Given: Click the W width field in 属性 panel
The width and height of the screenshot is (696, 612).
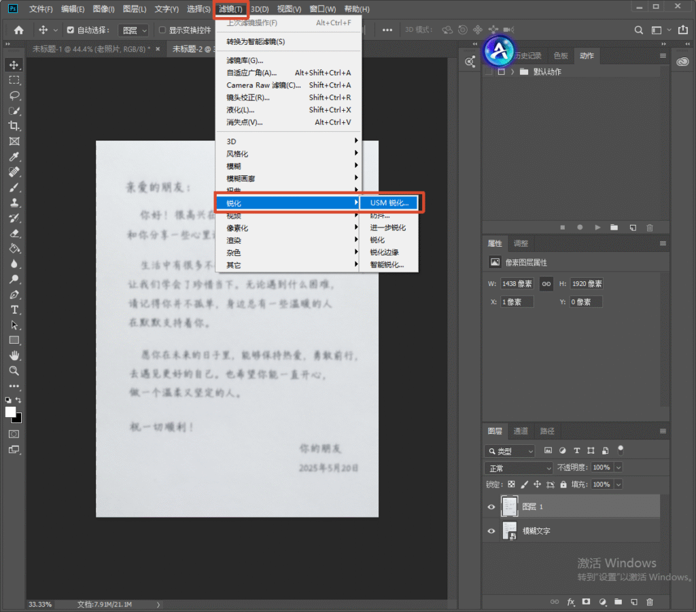Looking at the screenshot, I should pyautogui.click(x=517, y=284).
